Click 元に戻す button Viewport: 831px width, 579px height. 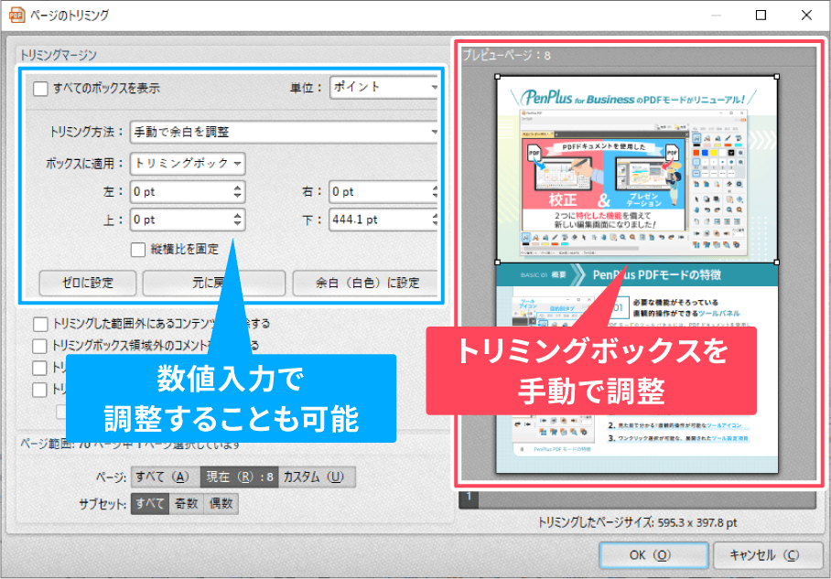(x=214, y=283)
